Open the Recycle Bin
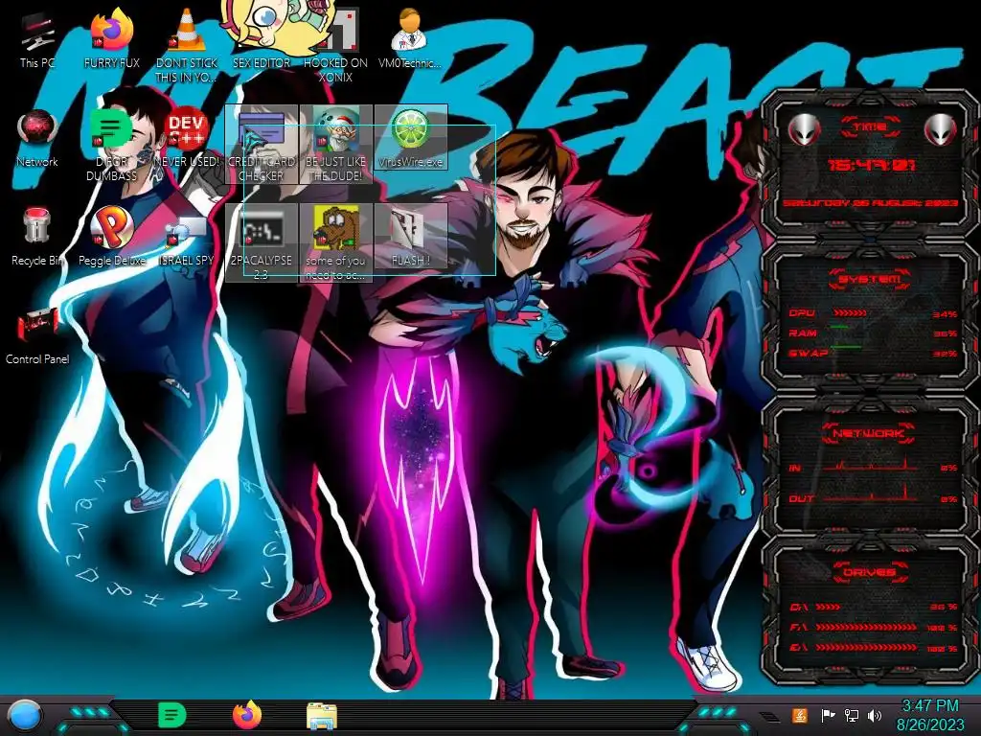This screenshot has width=981, height=736. click(x=37, y=237)
